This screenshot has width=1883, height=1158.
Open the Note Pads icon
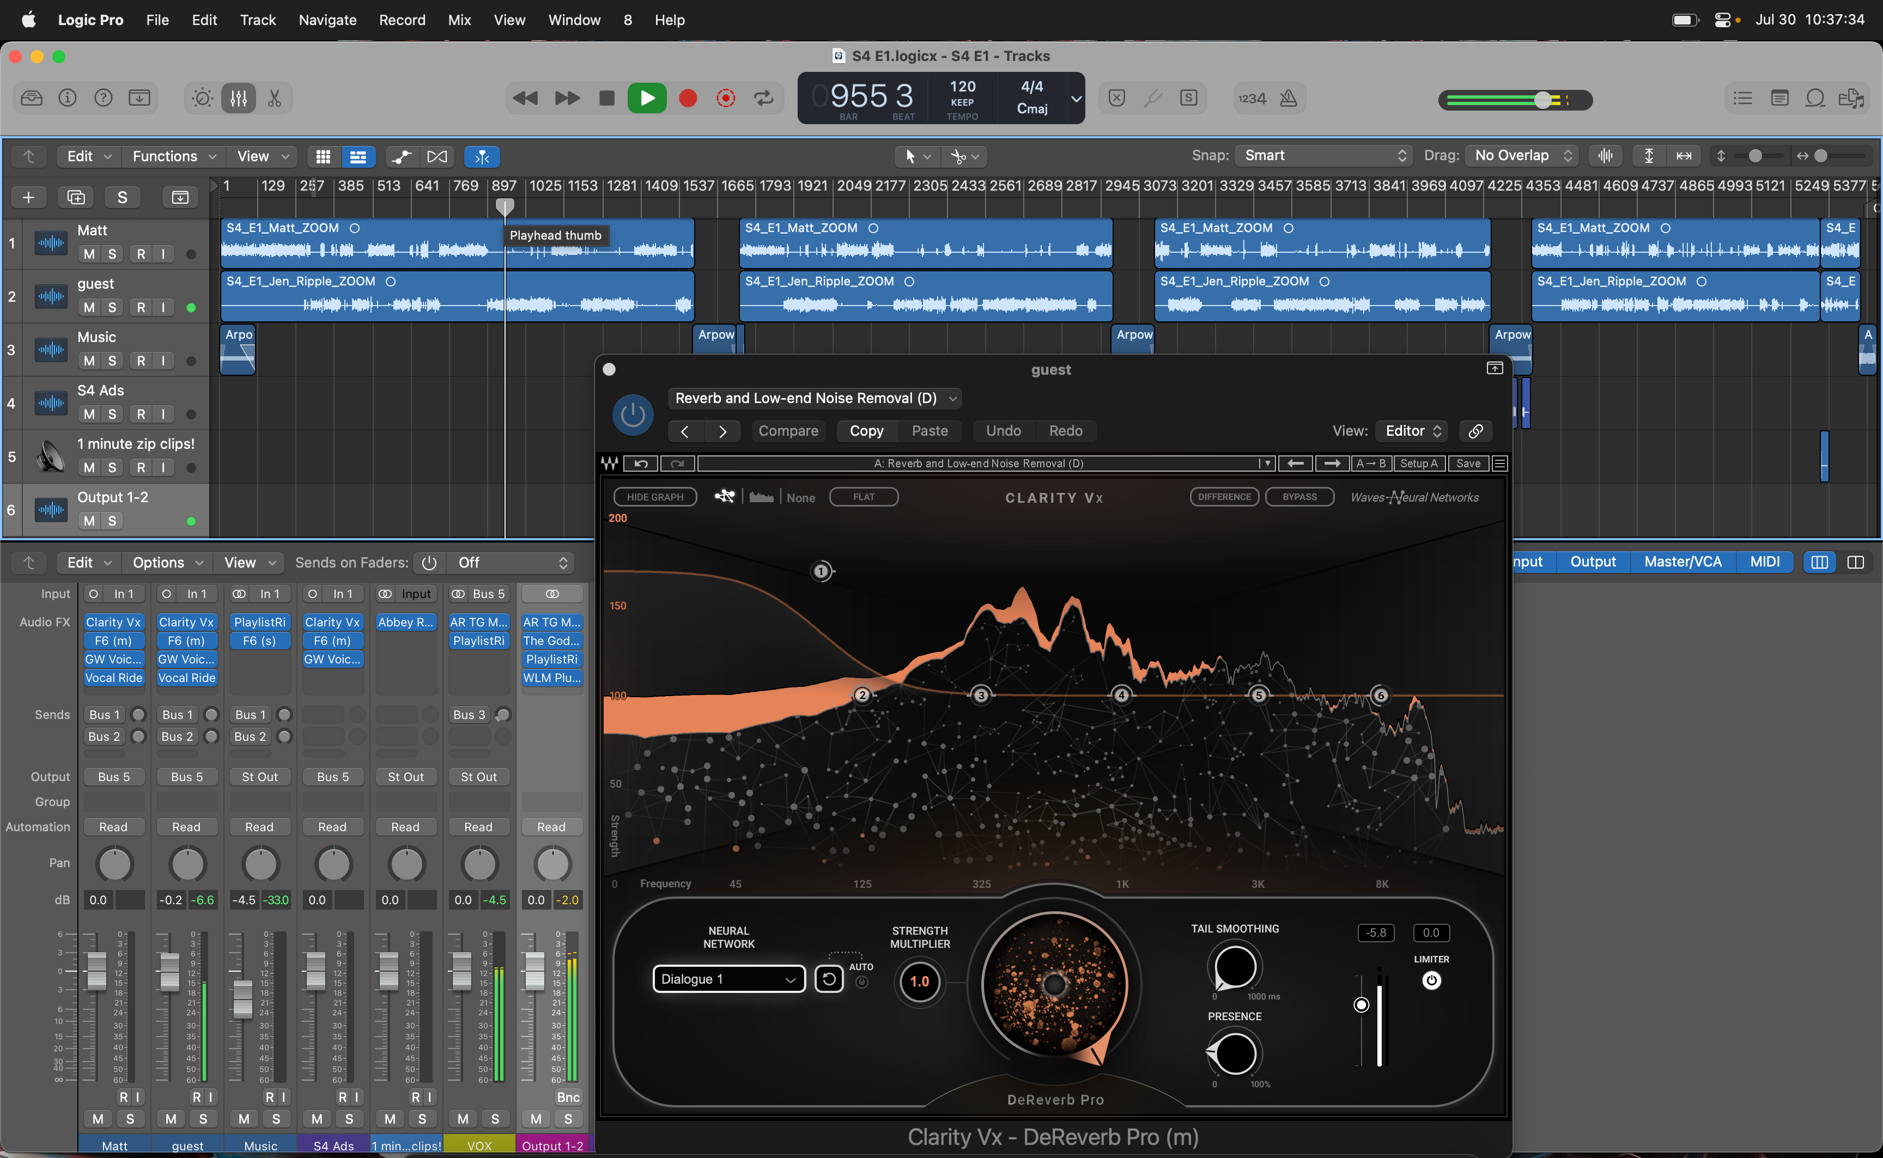point(1779,98)
